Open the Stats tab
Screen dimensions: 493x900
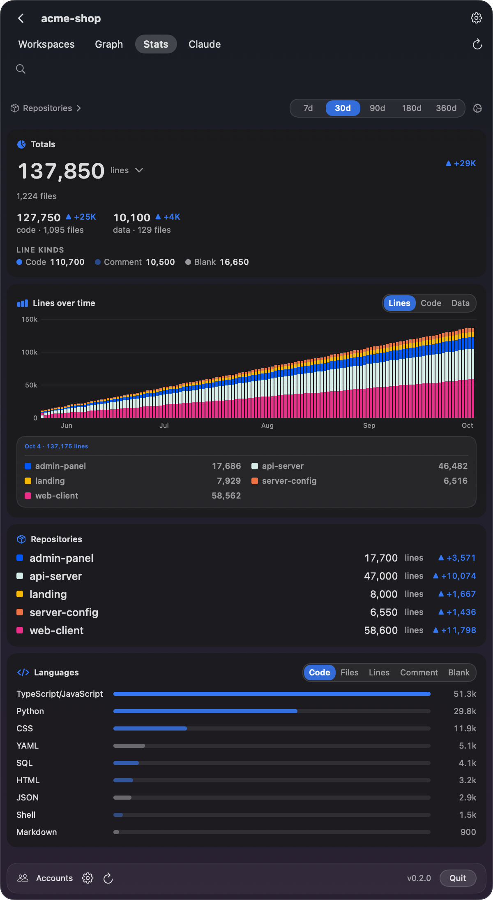pyautogui.click(x=156, y=44)
